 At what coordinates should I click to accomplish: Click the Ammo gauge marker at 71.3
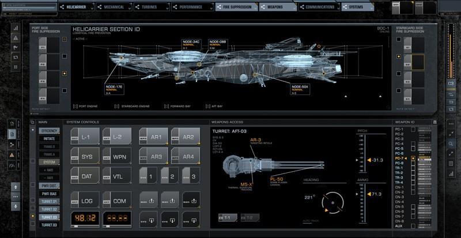pos(369,194)
